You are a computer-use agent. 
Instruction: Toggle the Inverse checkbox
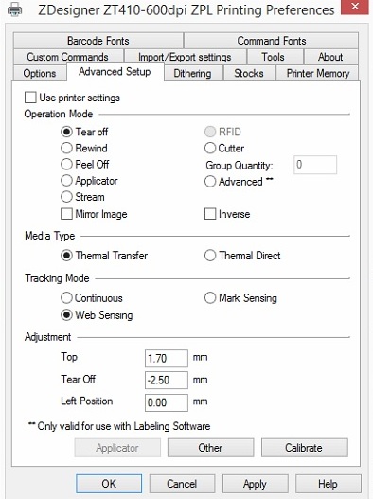(210, 214)
